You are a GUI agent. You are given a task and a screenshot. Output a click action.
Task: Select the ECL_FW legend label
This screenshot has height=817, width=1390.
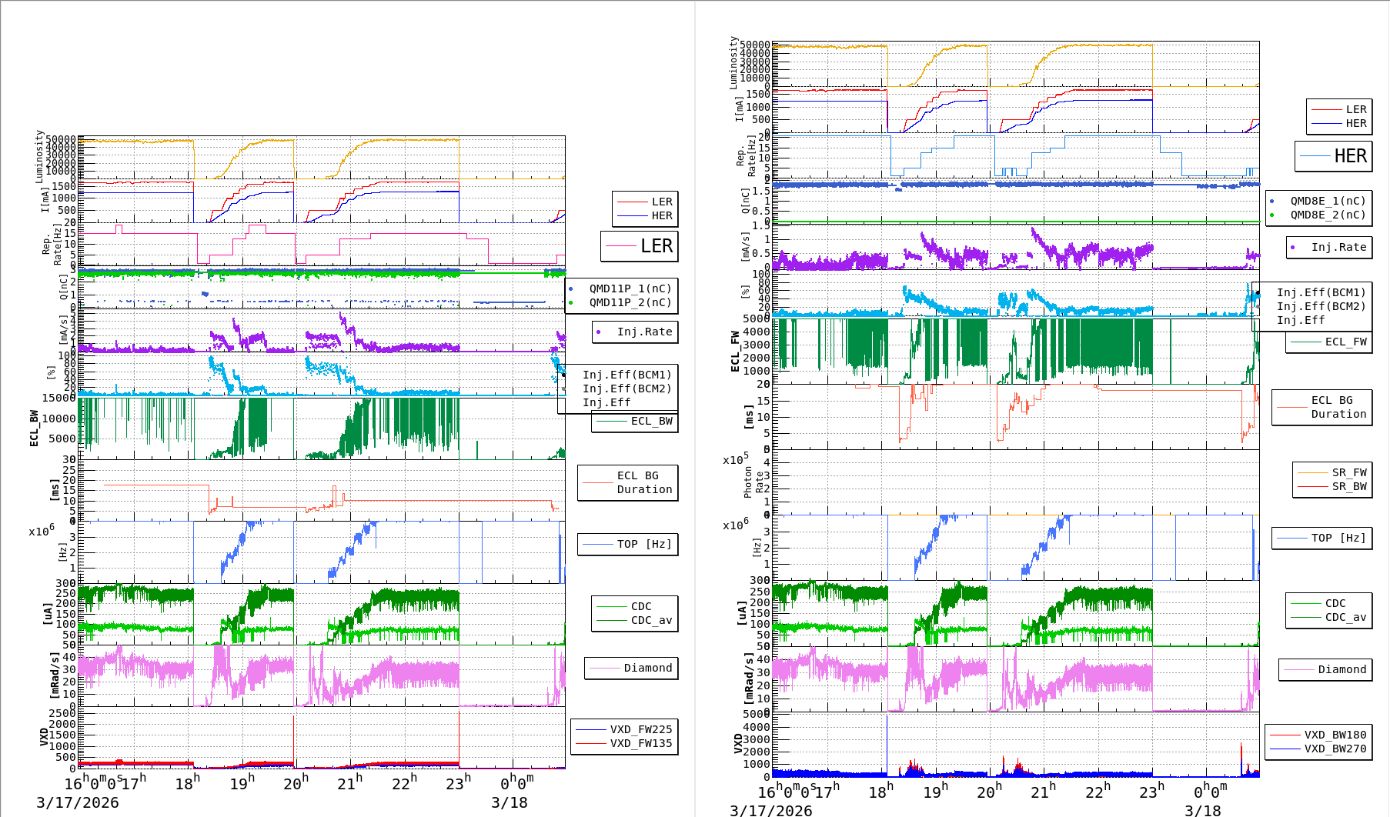pyautogui.click(x=1345, y=342)
